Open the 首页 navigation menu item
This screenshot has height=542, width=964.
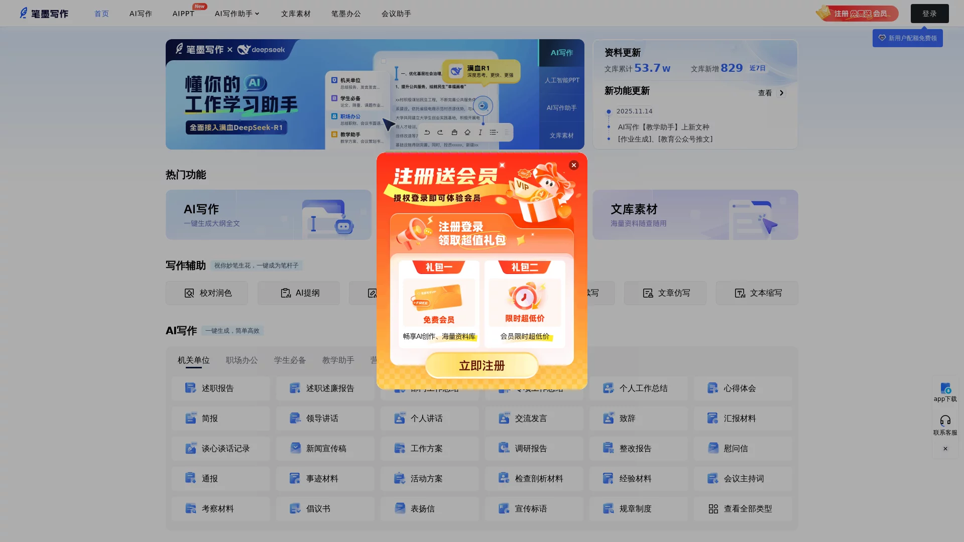[x=101, y=14]
